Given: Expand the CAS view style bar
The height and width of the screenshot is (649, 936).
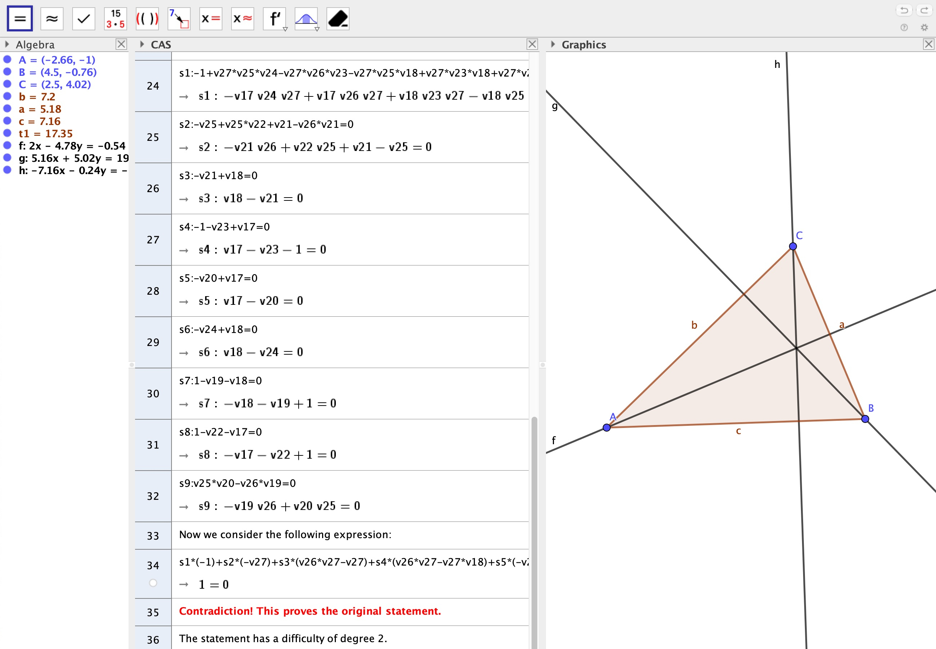Looking at the screenshot, I should coord(142,44).
